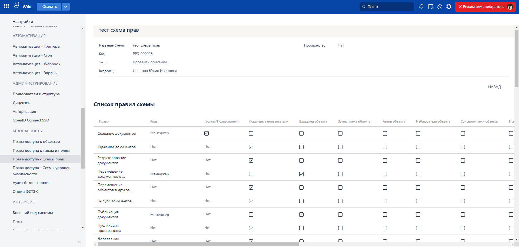This screenshot has height=247, width=519.
Task: Uncheck Локальные пользователи for Выпуск документов
Action: pyautogui.click(x=251, y=201)
